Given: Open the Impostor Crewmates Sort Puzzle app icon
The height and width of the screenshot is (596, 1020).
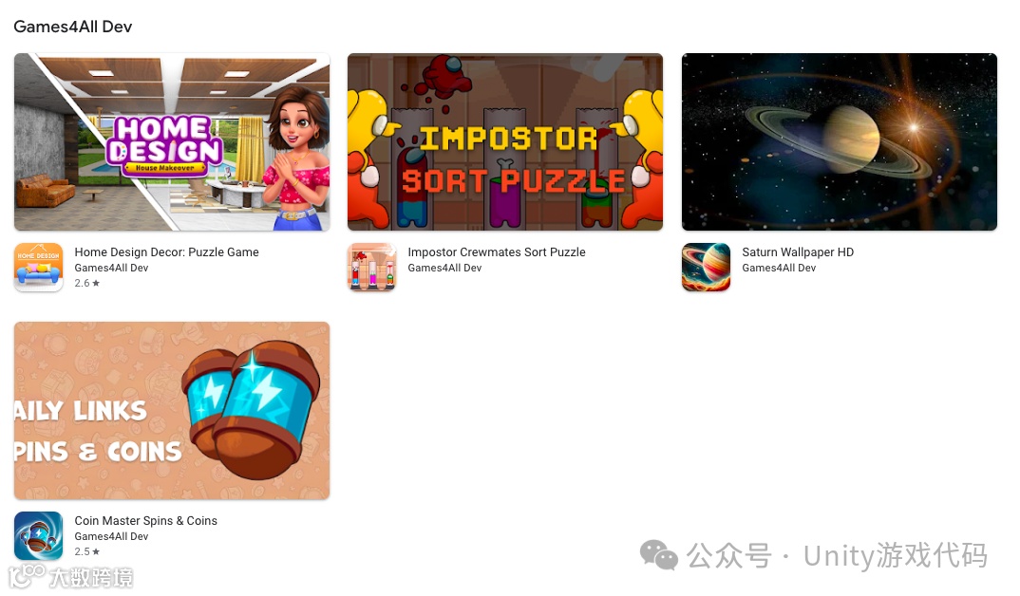Looking at the screenshot, I should [x=371, y=267].
